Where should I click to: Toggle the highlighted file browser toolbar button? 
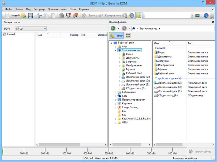(139, 16)
